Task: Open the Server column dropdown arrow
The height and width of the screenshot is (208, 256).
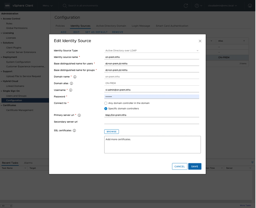Action: [x=250, y=168]
